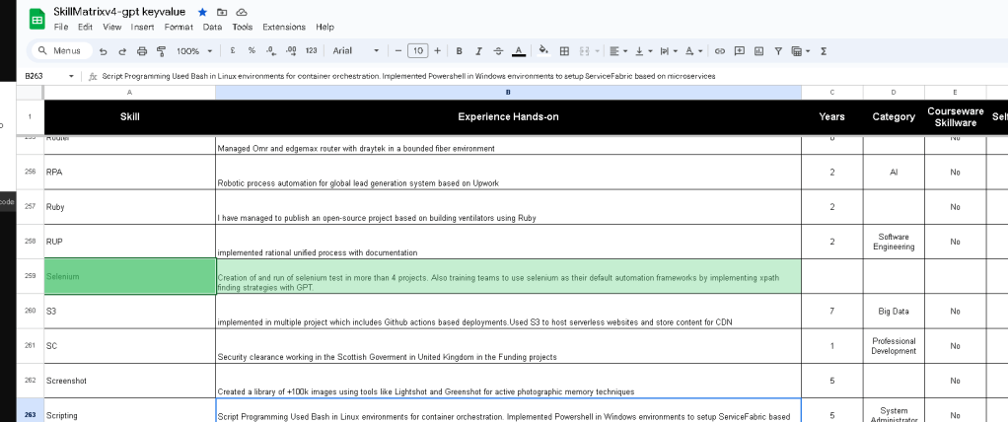This screenshot has height=422, width=1008.
Task: Click the move to folder icon
Action: click(x=222, y=12)
